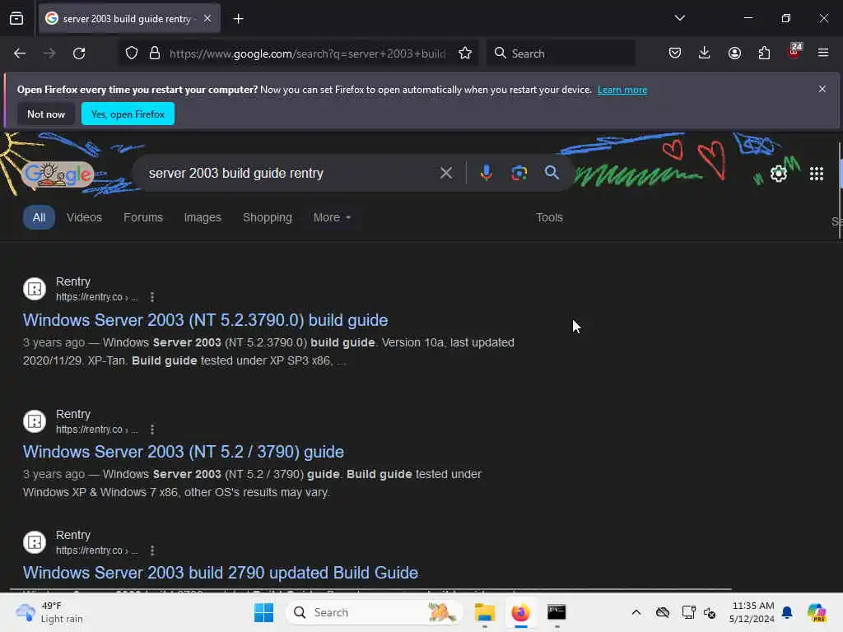Focus the Firefox toolbar Search box
This screenshot has height=632, width=843.
pos(561,53)
